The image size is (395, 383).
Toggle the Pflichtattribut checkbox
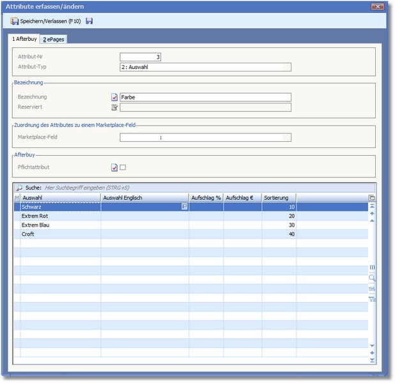pos(123,167)
